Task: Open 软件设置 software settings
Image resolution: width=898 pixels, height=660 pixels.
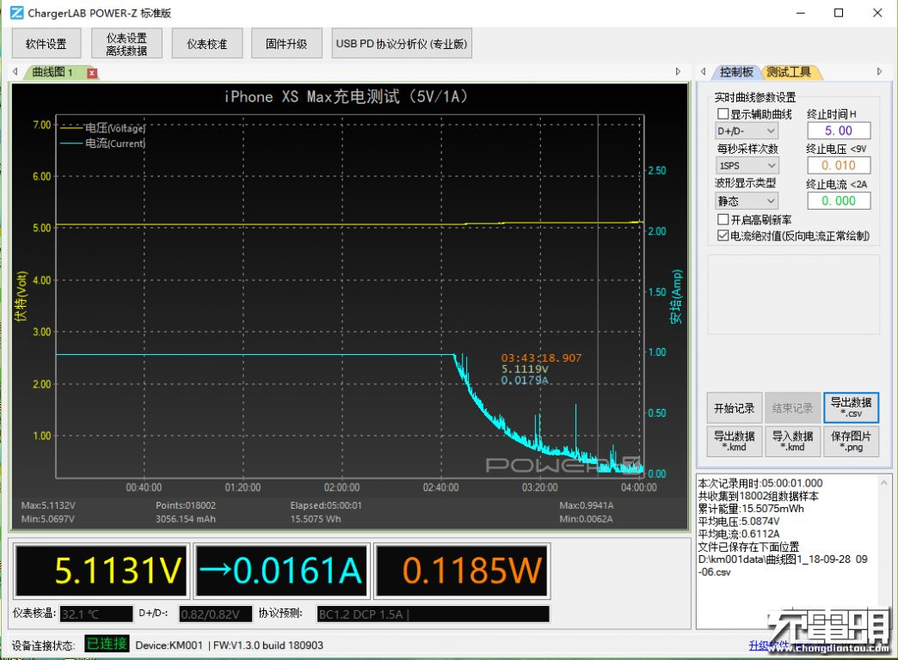Action: point(46,44)
